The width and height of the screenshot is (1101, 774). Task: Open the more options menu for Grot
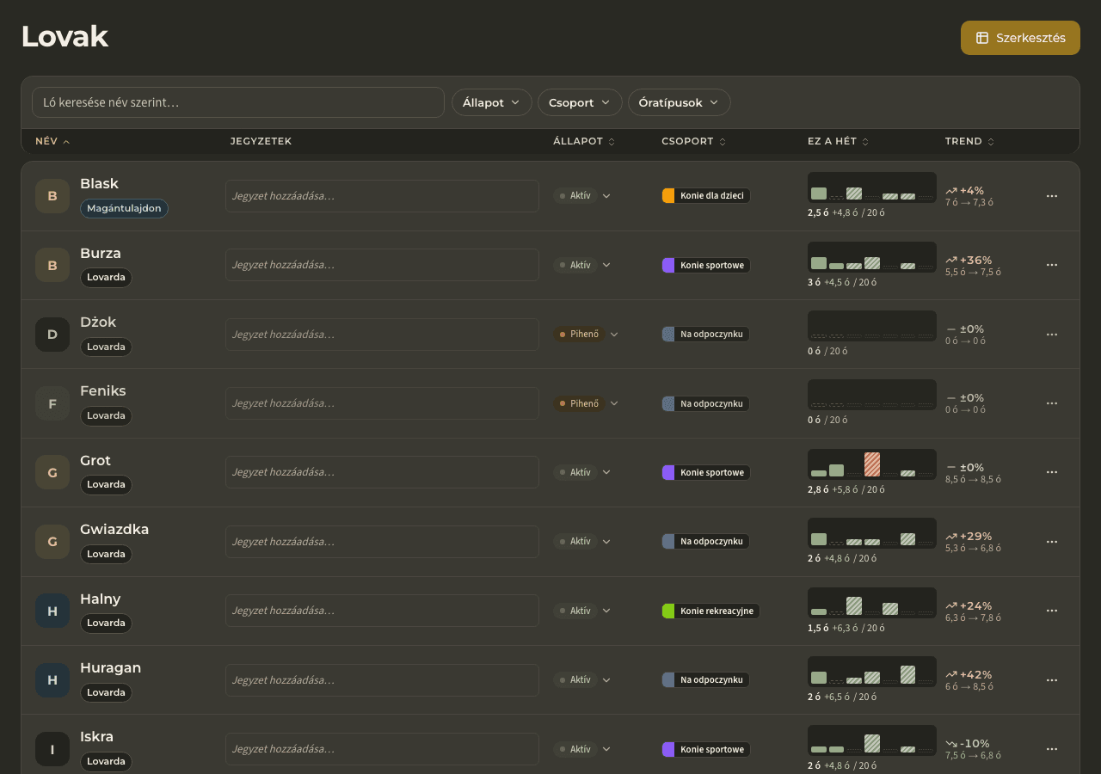point(1051,472)
